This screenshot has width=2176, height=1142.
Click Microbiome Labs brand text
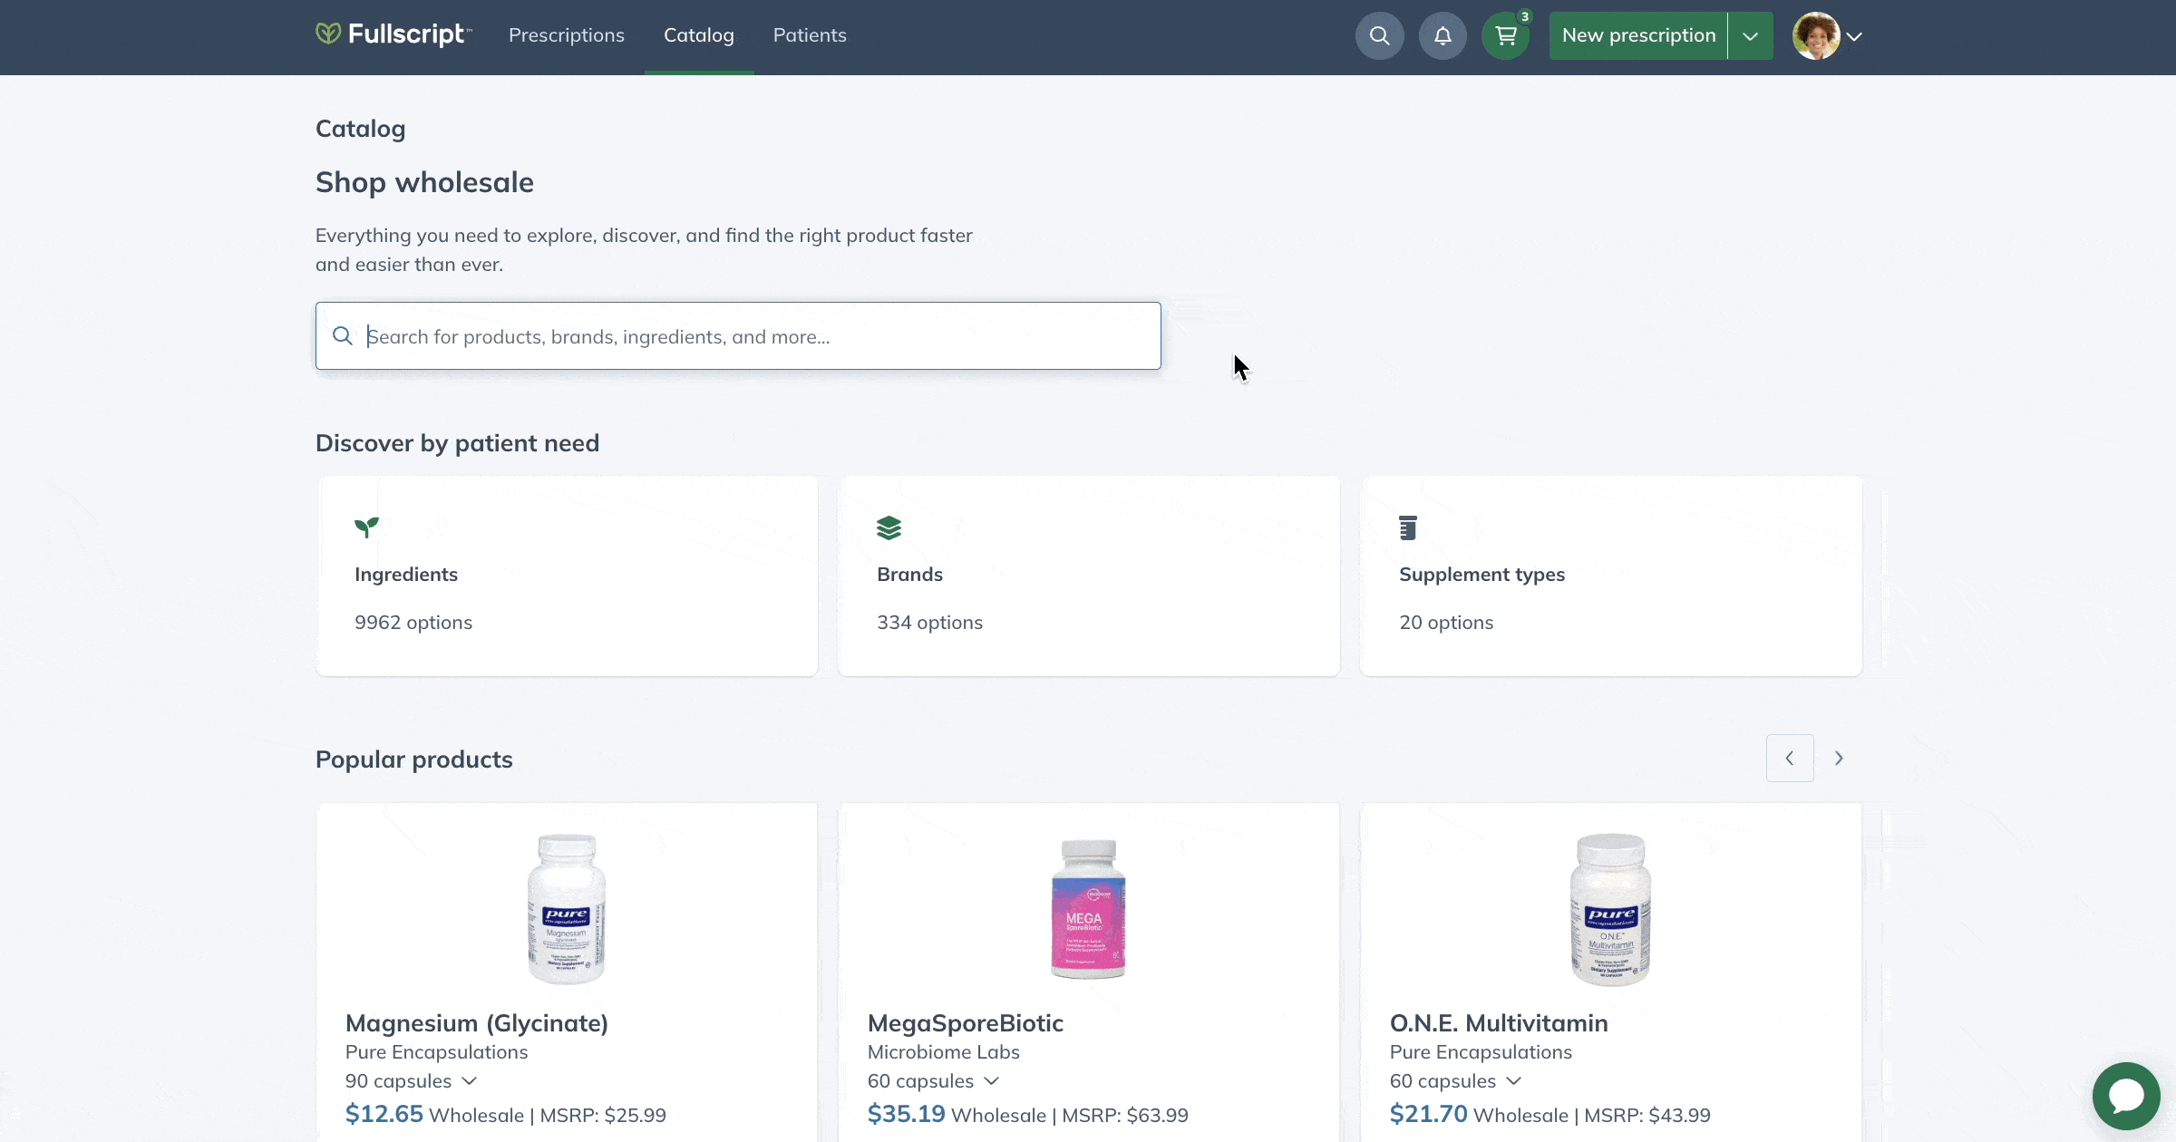[x=944, y=1052]
